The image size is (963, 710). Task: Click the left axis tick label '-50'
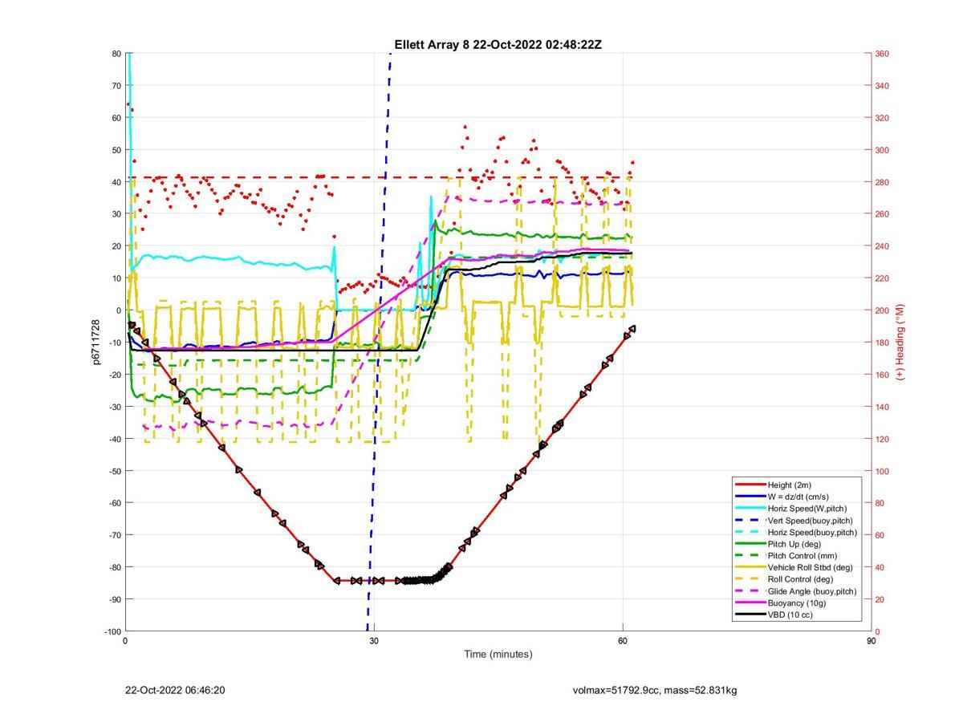[x=115, y=471]
